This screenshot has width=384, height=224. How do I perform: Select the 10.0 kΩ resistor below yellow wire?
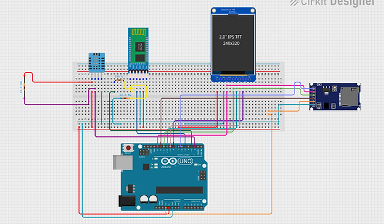point(126,98)
